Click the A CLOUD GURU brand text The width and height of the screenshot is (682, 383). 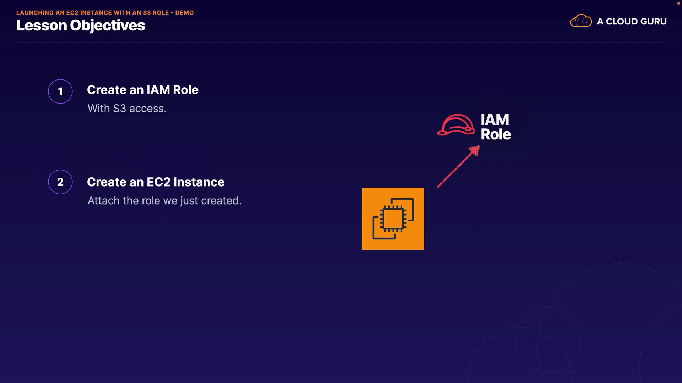click(632, 21)
